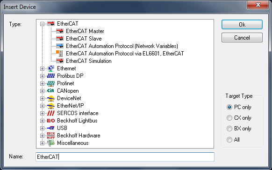
Task: Collapse the EtherCAT tree node
Action: click(42, 24)
